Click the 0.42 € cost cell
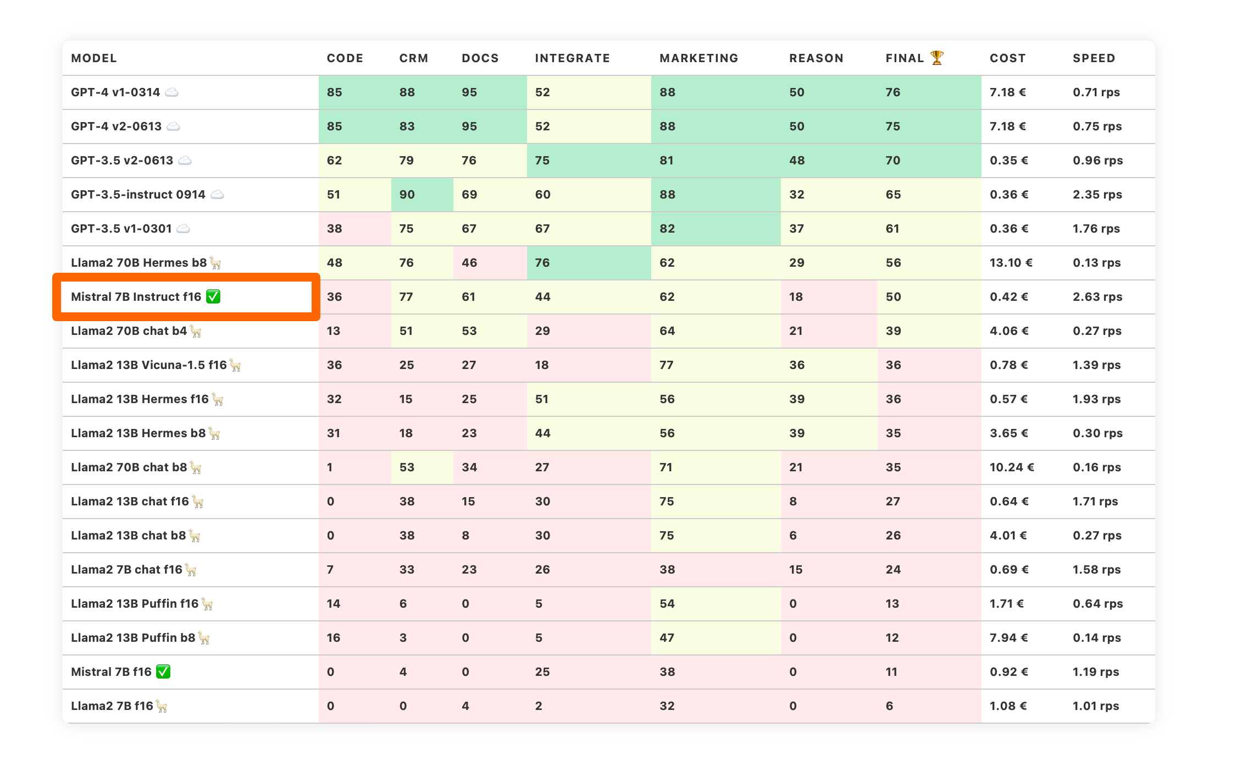 1009,297
